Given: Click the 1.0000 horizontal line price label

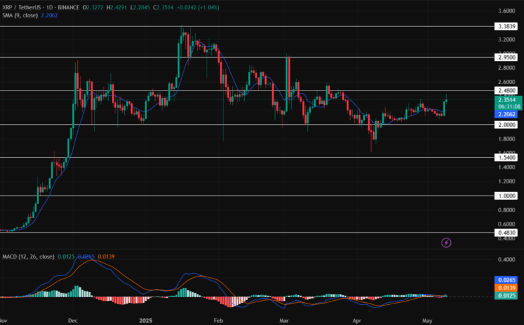Looking at the screenshot, I should 506,195.
